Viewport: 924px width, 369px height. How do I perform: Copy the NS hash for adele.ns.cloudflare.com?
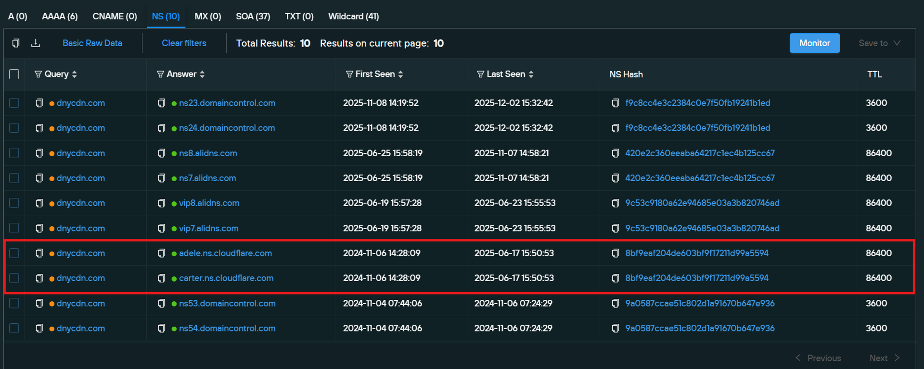point(615,253)
